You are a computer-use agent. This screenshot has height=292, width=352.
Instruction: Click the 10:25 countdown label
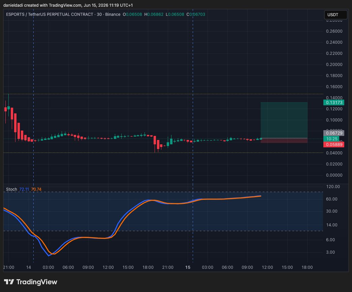coord(331,139)
